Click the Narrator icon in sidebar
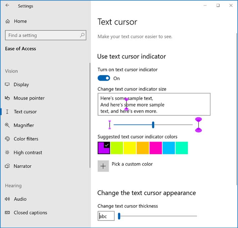This screenshot has height=228, width=238. coord(7,166)
